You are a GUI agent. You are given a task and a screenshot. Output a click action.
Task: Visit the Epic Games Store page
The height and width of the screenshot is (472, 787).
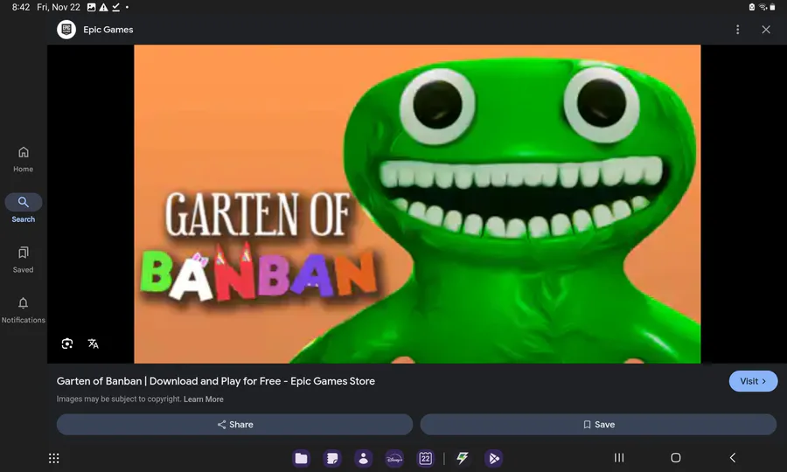pos(753,381)
